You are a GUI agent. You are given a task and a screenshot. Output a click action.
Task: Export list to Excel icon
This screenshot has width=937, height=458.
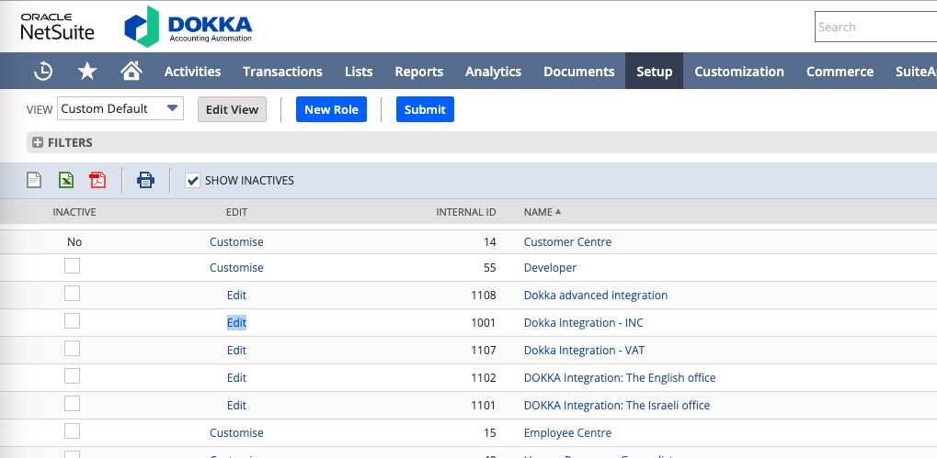click(65, 180)
